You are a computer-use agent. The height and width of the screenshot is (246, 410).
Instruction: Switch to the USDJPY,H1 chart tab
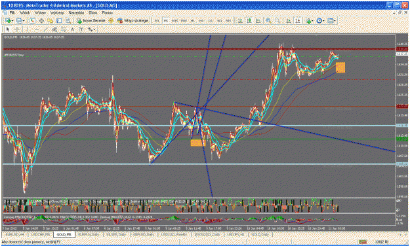[236, 234]
